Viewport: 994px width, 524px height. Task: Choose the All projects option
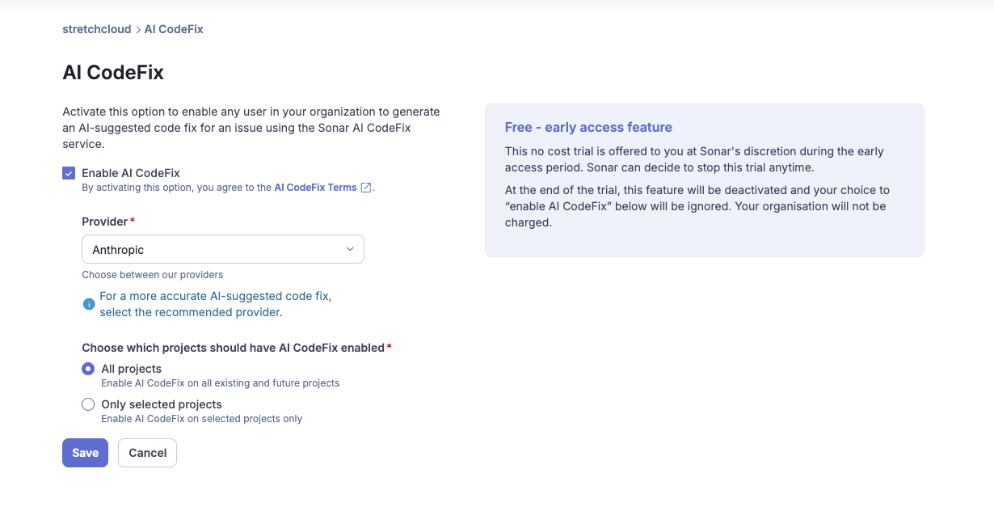click(x=88, y=368)
